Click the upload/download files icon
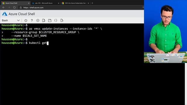 pos(44,20)
